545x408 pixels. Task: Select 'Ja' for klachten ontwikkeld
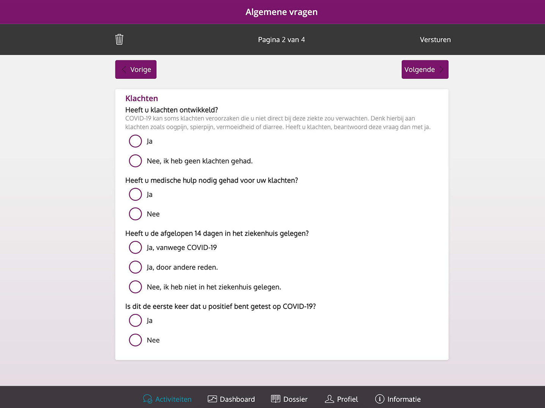135,141
